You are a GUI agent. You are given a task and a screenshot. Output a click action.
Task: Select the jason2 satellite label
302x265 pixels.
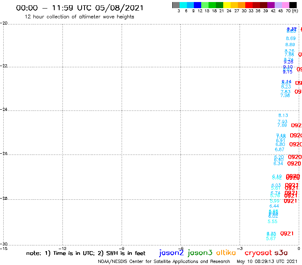[x=171, y=253]
